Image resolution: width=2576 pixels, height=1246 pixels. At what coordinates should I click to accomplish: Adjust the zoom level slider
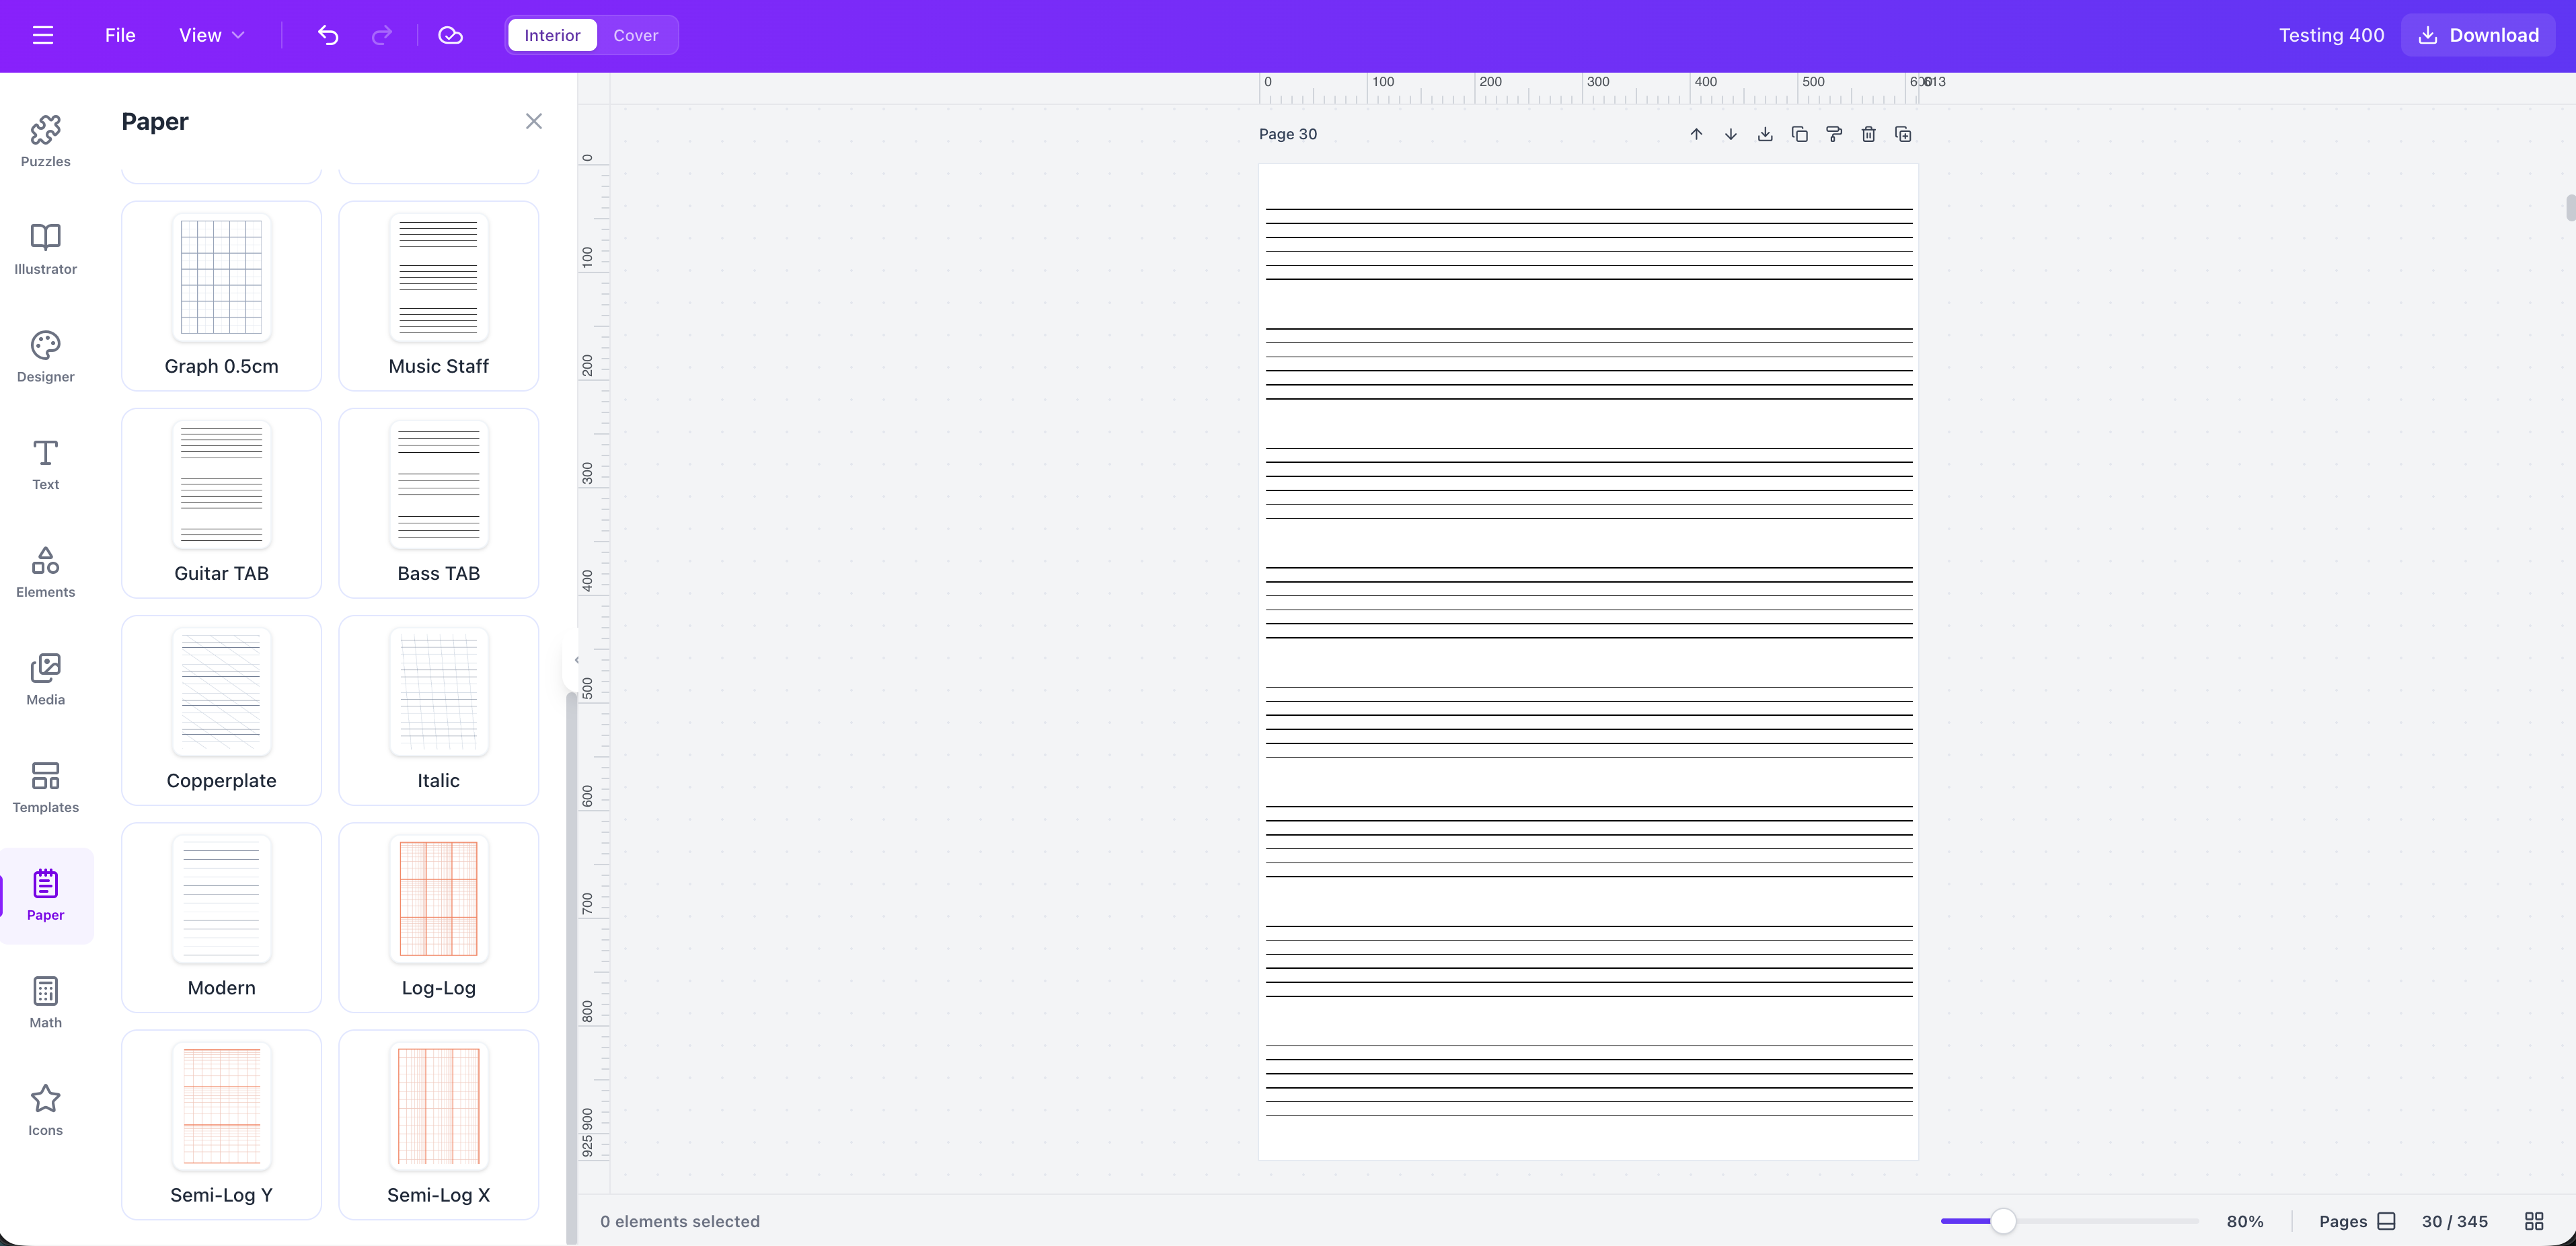click(x=2003, y=1221)
